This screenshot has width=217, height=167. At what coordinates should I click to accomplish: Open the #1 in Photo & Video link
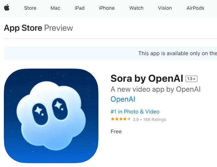135,112
